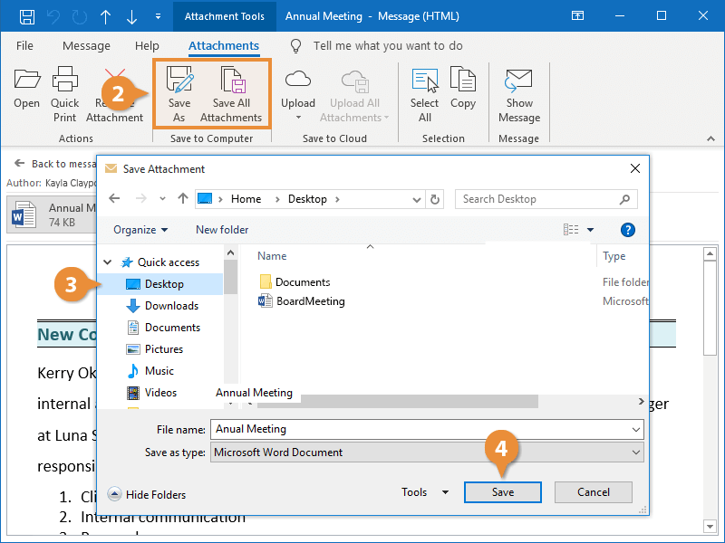Image resolution: width=725 pixels, height=543 pixels.
Task: Expand the address bar history dropdown
Action: (417, 199)
